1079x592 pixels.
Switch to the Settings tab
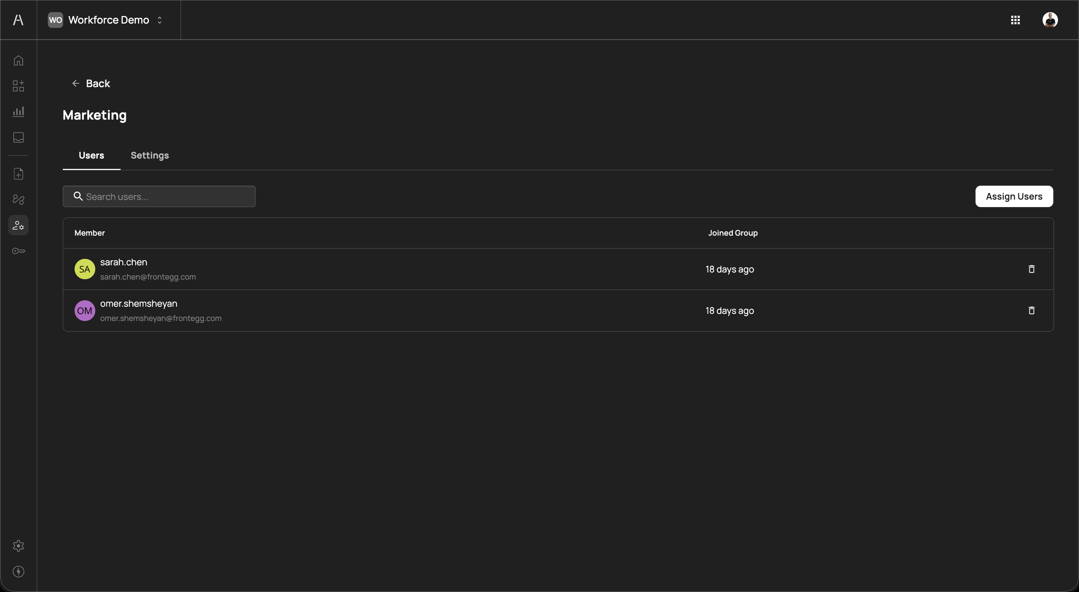click(x=150, y=156)
